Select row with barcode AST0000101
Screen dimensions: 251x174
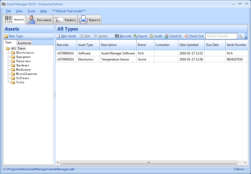tap(152, 53)
